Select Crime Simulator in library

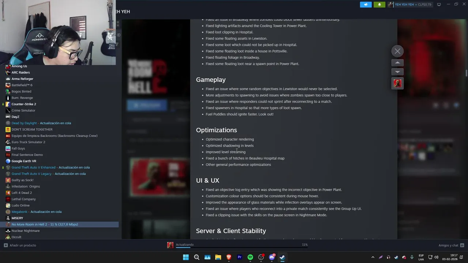23,110
